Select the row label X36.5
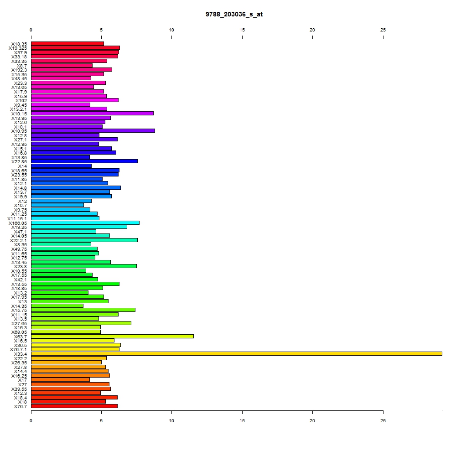The width and height of the screenshot is (456, 456). point(21,346)
